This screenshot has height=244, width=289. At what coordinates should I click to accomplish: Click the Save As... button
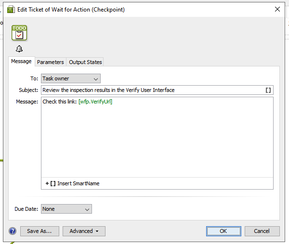pyautogui.click(x=39, y=231)
